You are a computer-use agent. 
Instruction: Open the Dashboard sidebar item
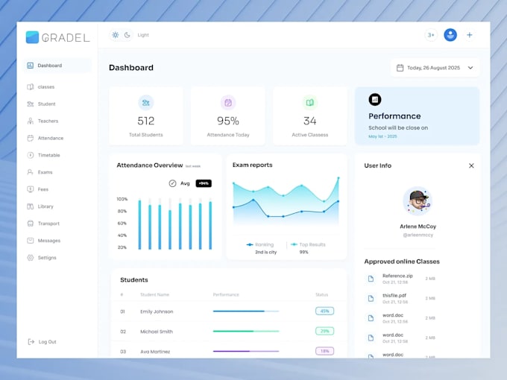tap(57, 66)
